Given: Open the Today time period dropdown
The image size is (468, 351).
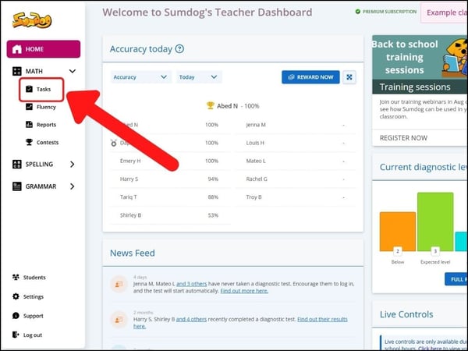Looking at the screenshot, I should click(x=199, y=77).
